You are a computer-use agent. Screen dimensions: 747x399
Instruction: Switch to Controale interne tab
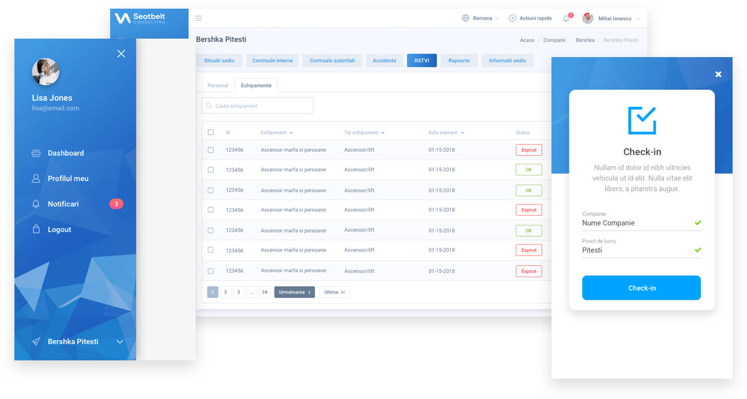point(273,61)
